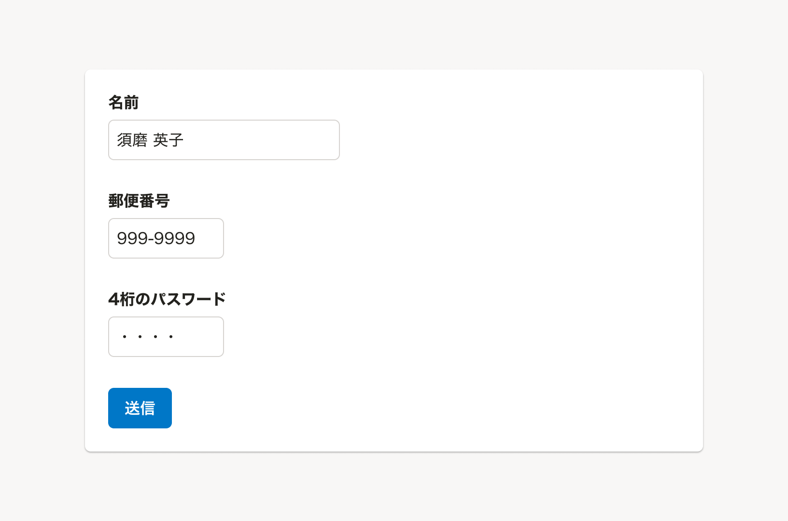Click the first masked password dot
788x521 pixels.
pos(125,337)
